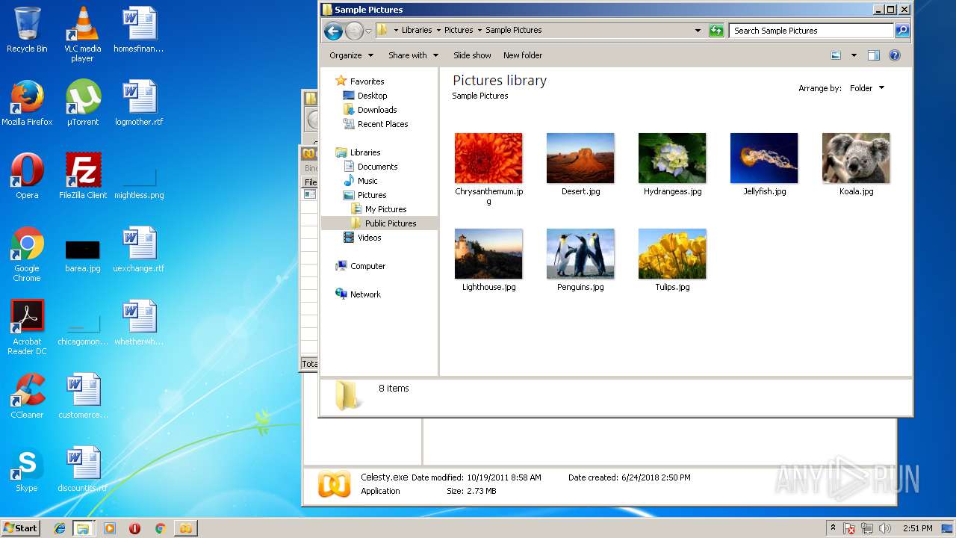Select the Chrysanthemum.jpg thumbnail
This screenshot has height=538, width=956.
tap(488, 158)
